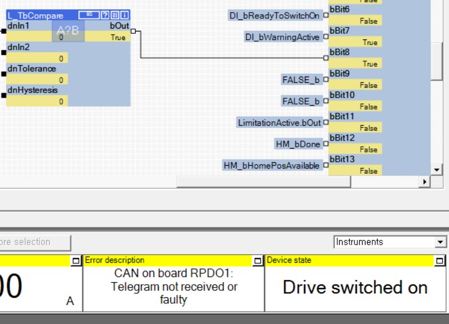Select the L_TbCompare block title

[x=36, y=15]
